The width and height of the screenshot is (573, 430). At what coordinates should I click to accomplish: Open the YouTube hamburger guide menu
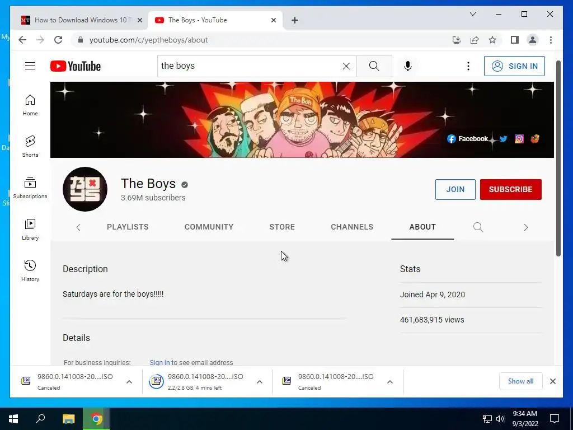click(30, 66)
